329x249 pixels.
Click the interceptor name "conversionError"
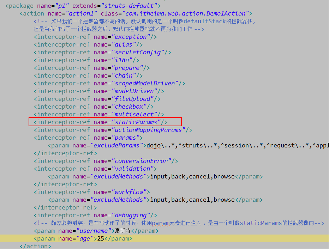(142, 161)
